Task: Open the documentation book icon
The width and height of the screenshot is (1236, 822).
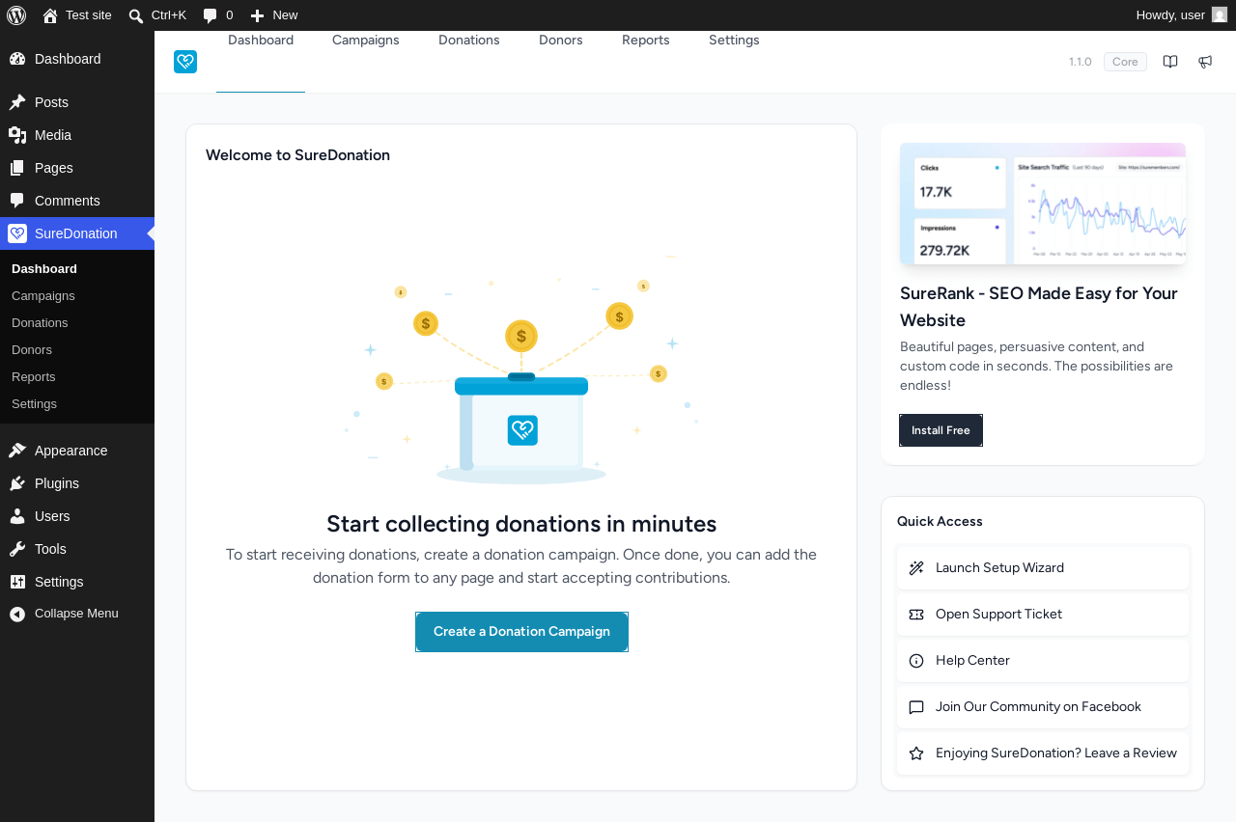Action: click(1170, 62)
